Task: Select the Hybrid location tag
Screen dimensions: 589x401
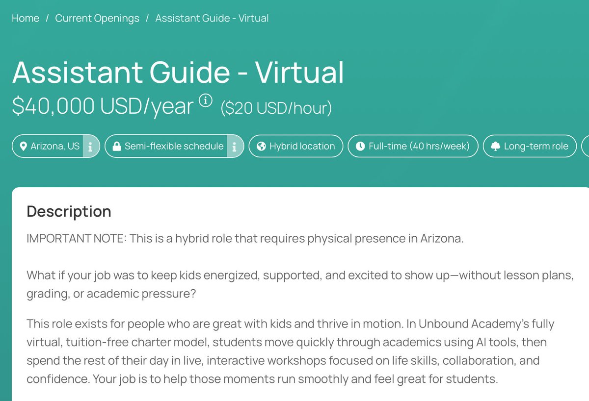Action: 296,146
